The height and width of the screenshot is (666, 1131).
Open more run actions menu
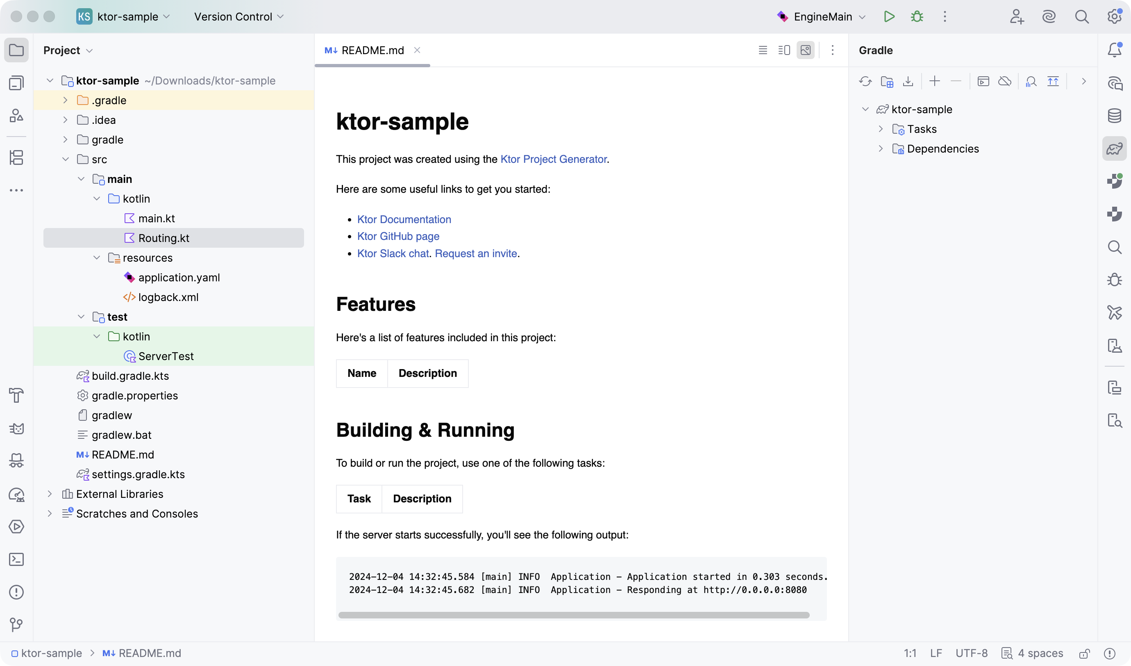click(945, 17)
